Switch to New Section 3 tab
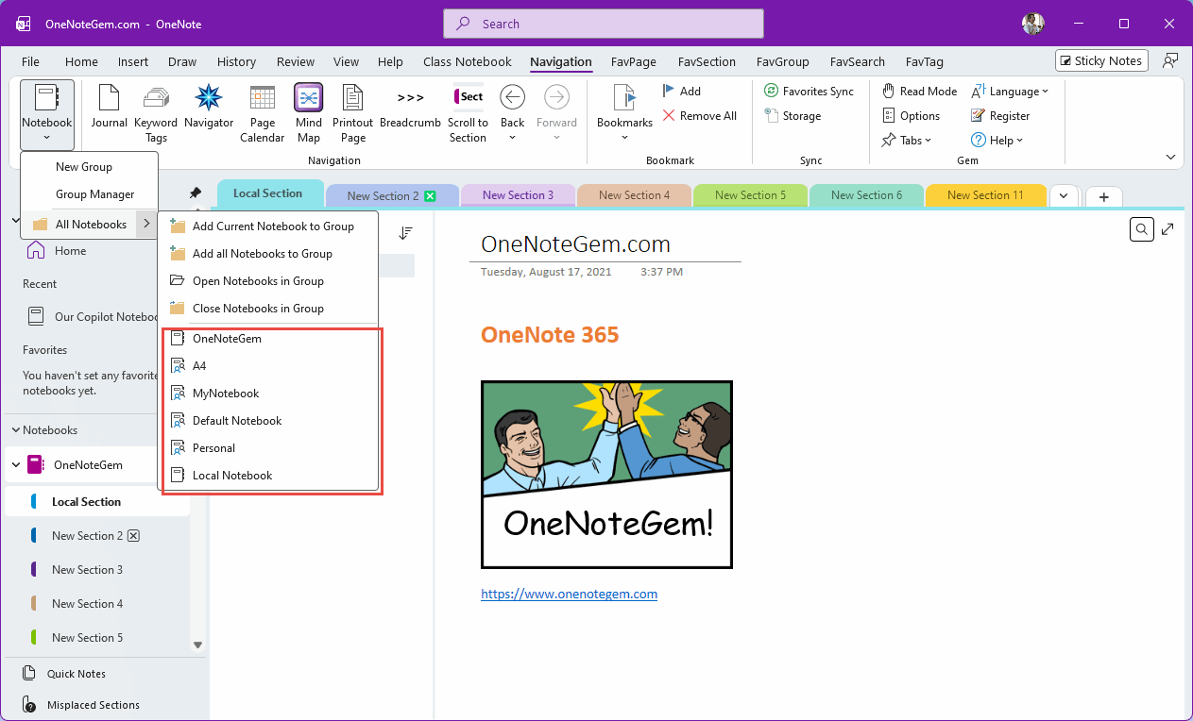This screenshot has width=1193, height=721. pyautogui.click(x=518, y=195)
